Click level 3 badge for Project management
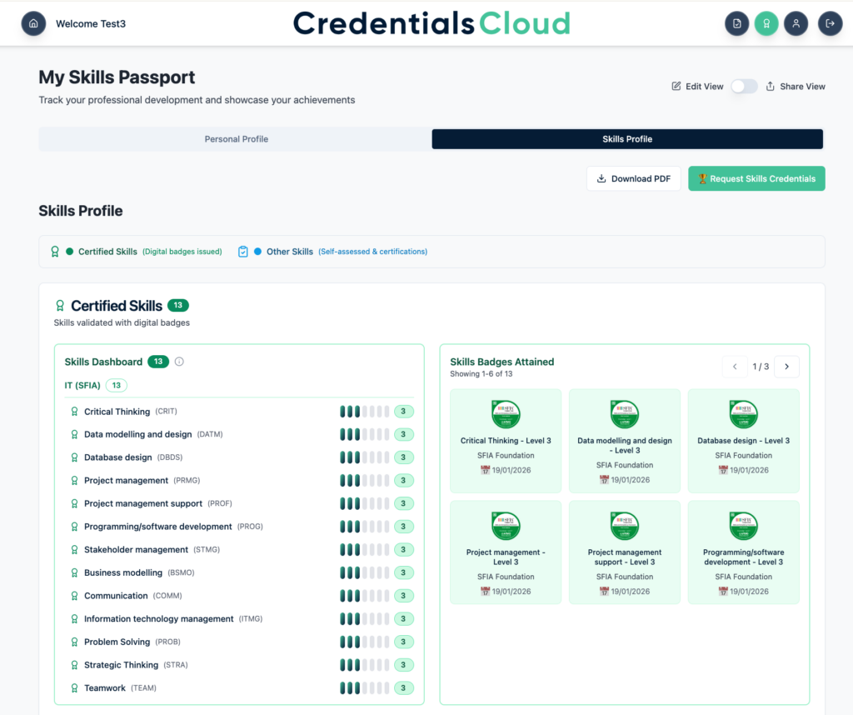Viewport: 853px width, 715px height. tap(404, 481)
